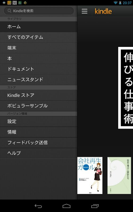133x212 pixels.
Task: Open ホーム in the library menu
Action: [39, 27]
